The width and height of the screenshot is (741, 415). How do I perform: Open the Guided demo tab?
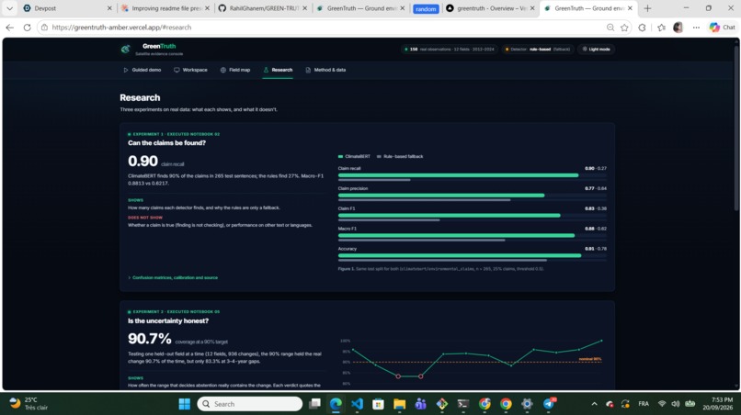point(142,70)
